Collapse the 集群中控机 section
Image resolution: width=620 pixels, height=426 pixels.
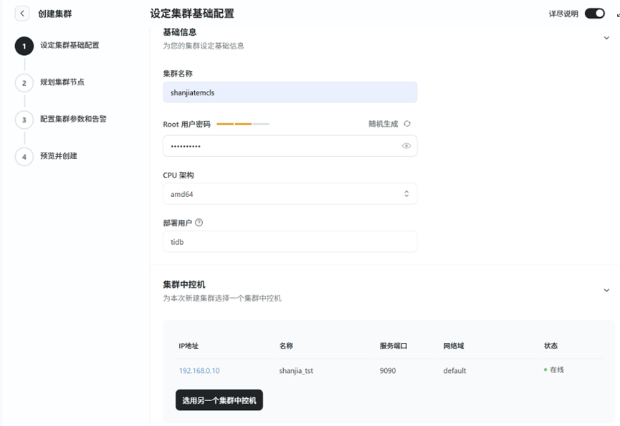[606, 290]
